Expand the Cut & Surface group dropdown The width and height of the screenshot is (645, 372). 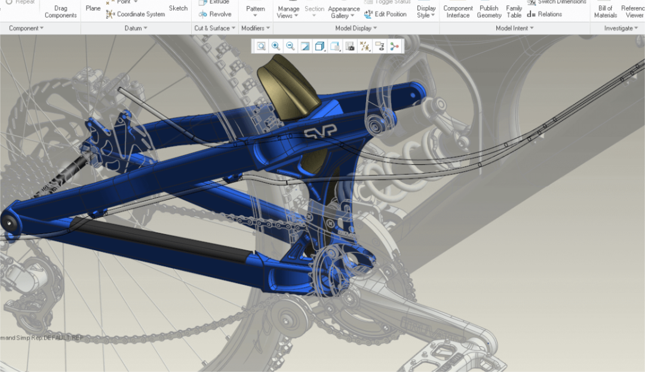point(215,28)
